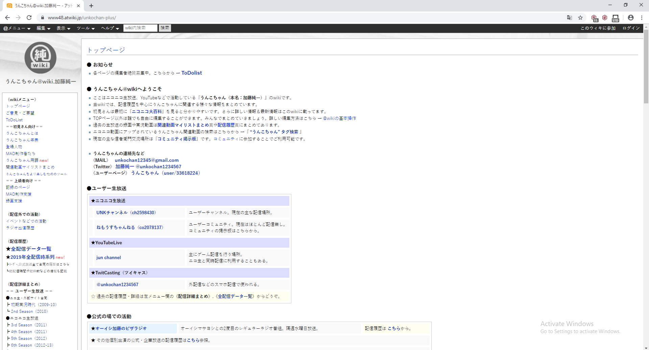This screenshot has height=350, width=649.
Task: Open the ねもうすちゃんねる (co2078137) link
Action: 130,227
